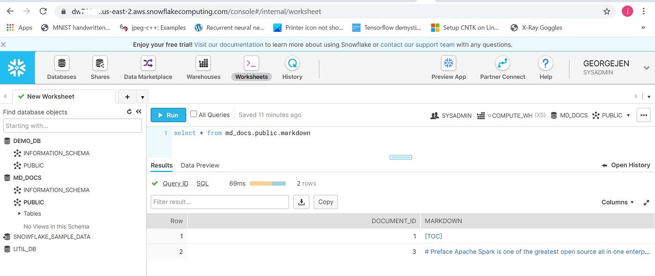Go to the Worksheets section
The width and height of the screenshot is (655, 276).
click(x=252, y=68)
